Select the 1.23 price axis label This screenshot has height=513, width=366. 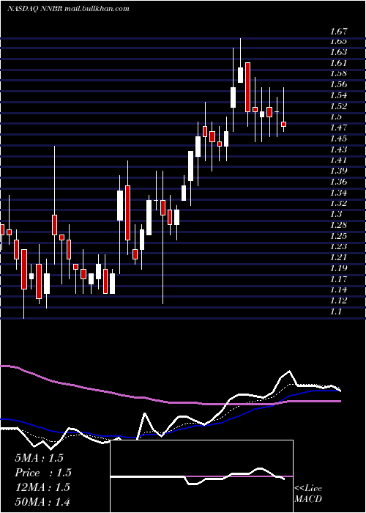(x=338, y=246)
